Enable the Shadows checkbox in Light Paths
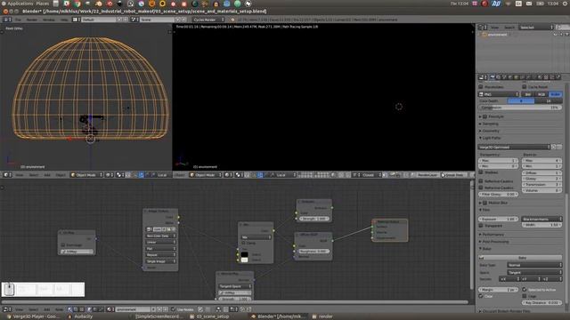The image size is (570, 320). (481, 172)
